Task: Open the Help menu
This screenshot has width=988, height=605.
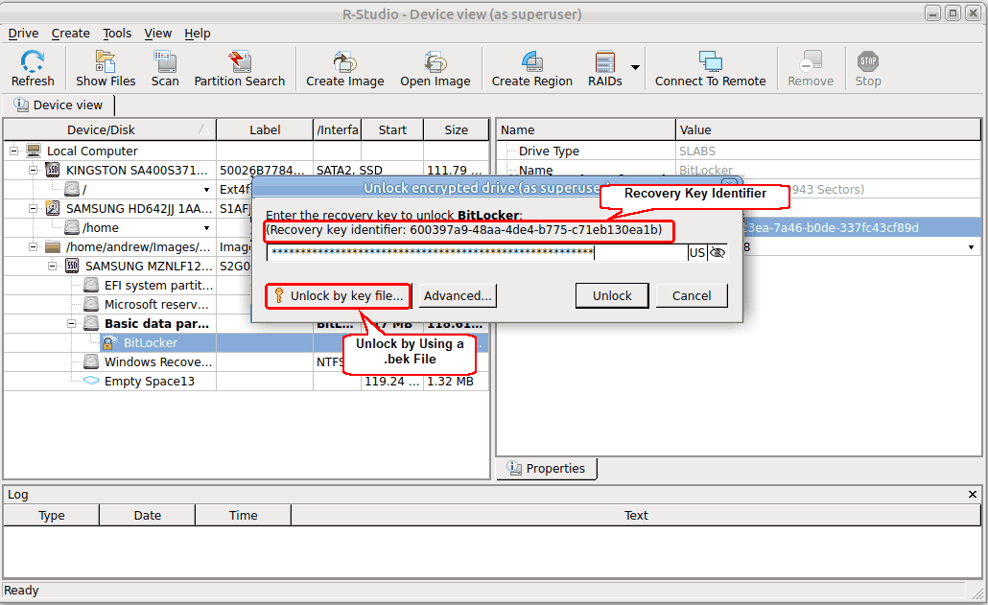Action: 198,34
